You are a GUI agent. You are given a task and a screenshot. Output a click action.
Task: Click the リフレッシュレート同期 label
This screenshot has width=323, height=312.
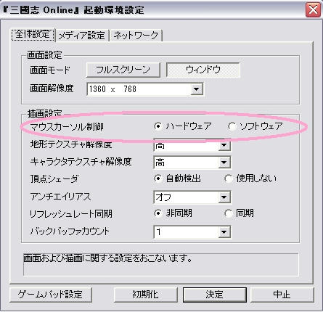click(x=71, y=214)
